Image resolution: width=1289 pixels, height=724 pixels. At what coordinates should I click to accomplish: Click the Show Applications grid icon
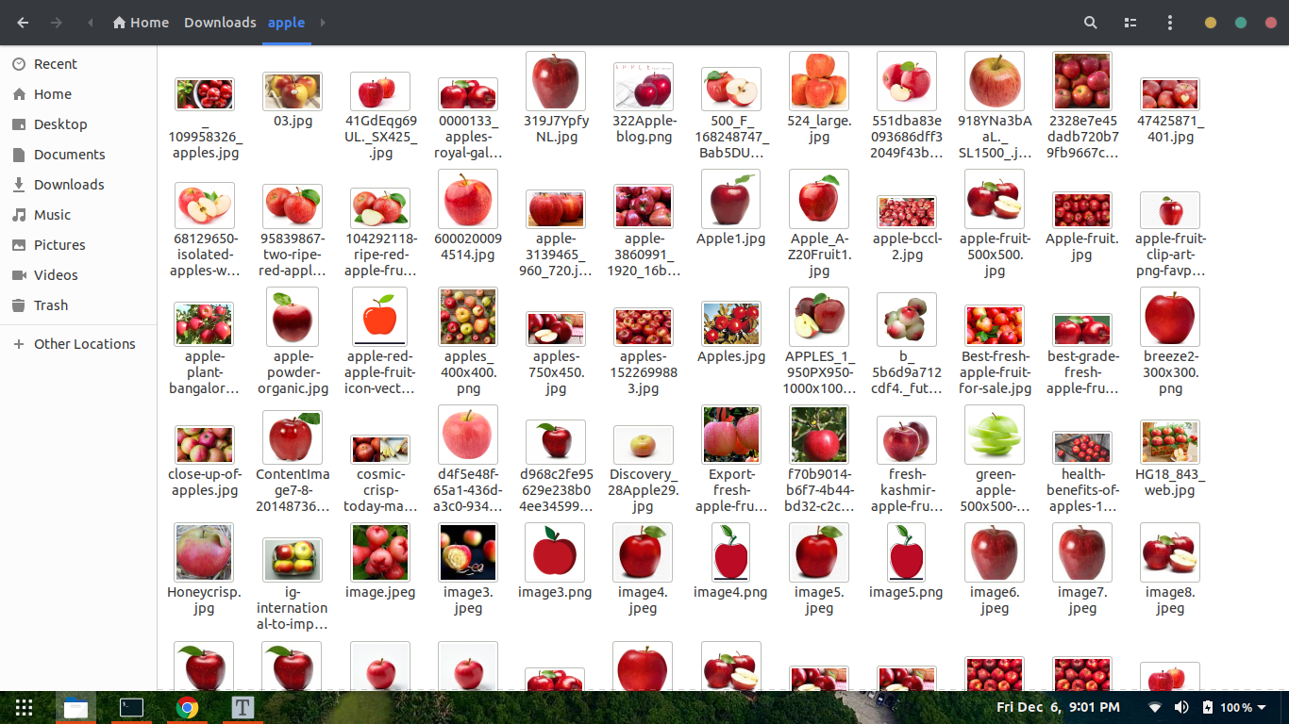click(x=23, y=707)
